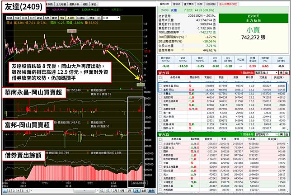Toggle the 分價量 chart button
291x195 pixels.
[91, 18]
